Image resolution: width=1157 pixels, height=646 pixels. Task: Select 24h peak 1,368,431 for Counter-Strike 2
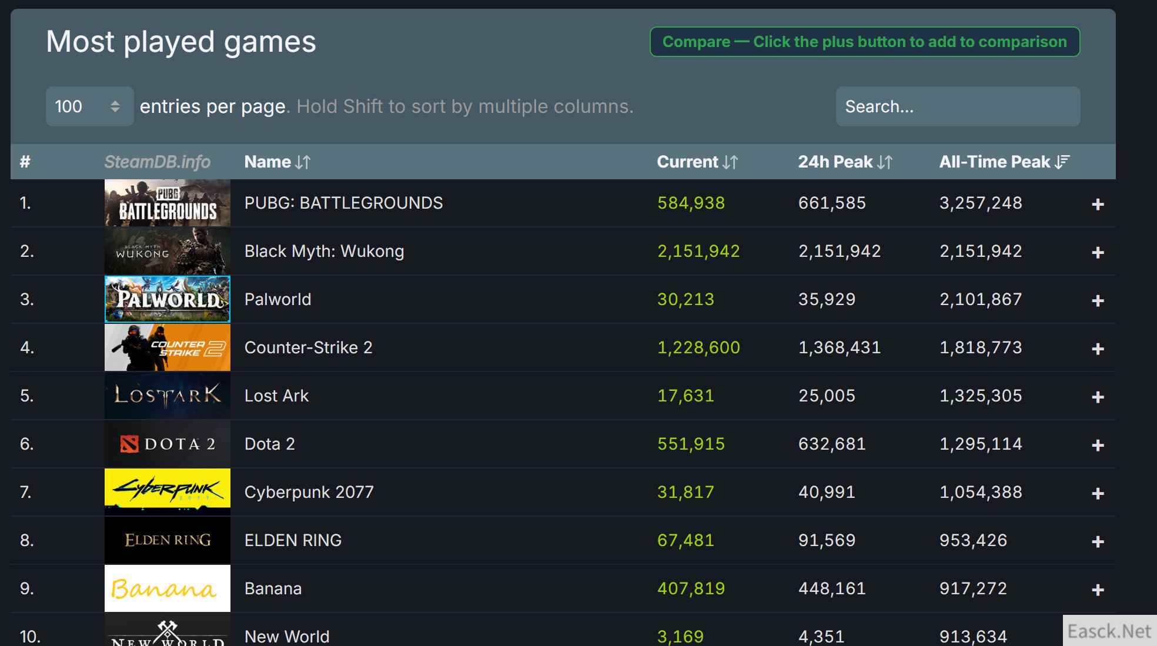click(x=840, y=347)
